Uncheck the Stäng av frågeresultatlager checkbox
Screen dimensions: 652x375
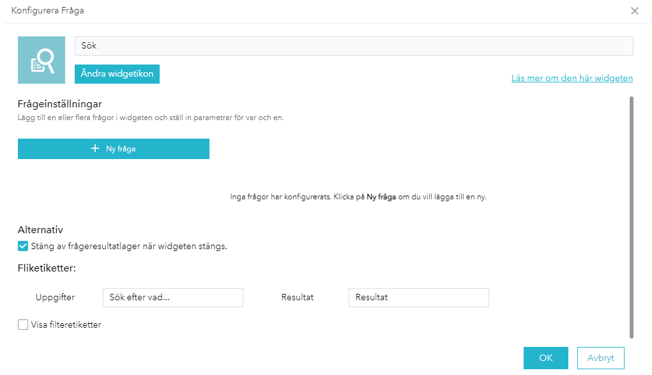pyautogui.click(x=23, y=246)
